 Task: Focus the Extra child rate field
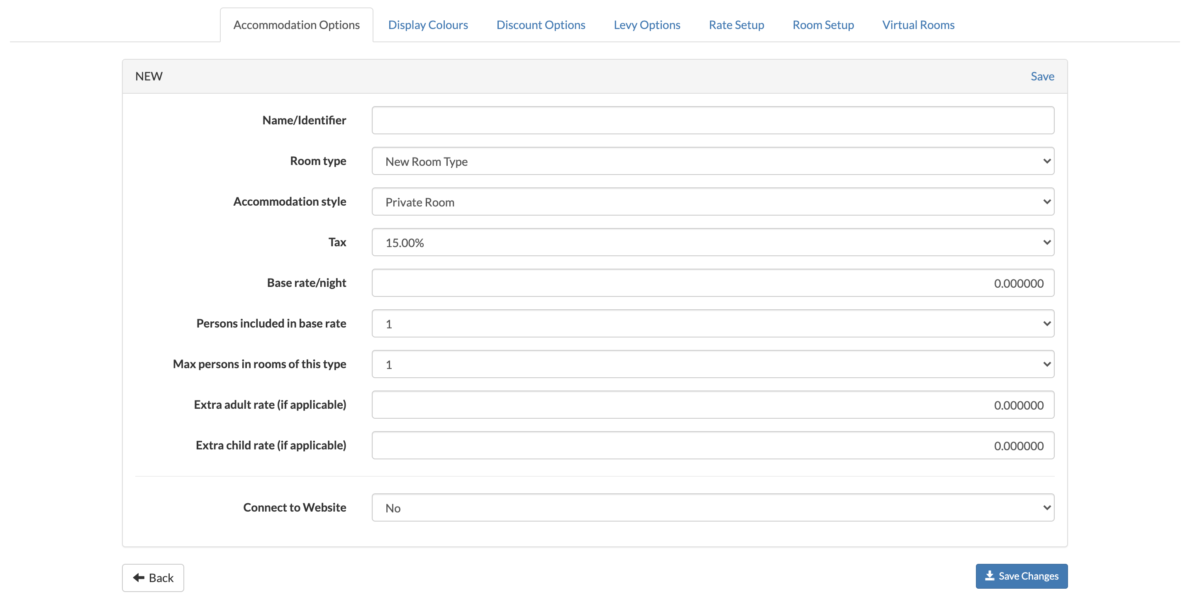(x=712, y=446)
